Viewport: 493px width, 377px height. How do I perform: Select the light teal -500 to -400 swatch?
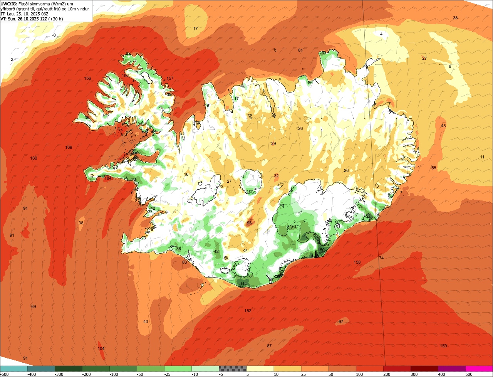13,369
